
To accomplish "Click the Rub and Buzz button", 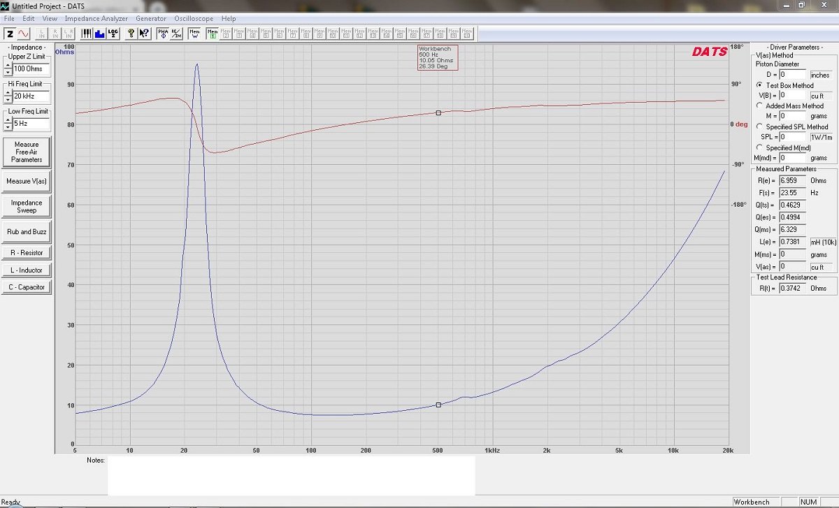I will (27, 231).
